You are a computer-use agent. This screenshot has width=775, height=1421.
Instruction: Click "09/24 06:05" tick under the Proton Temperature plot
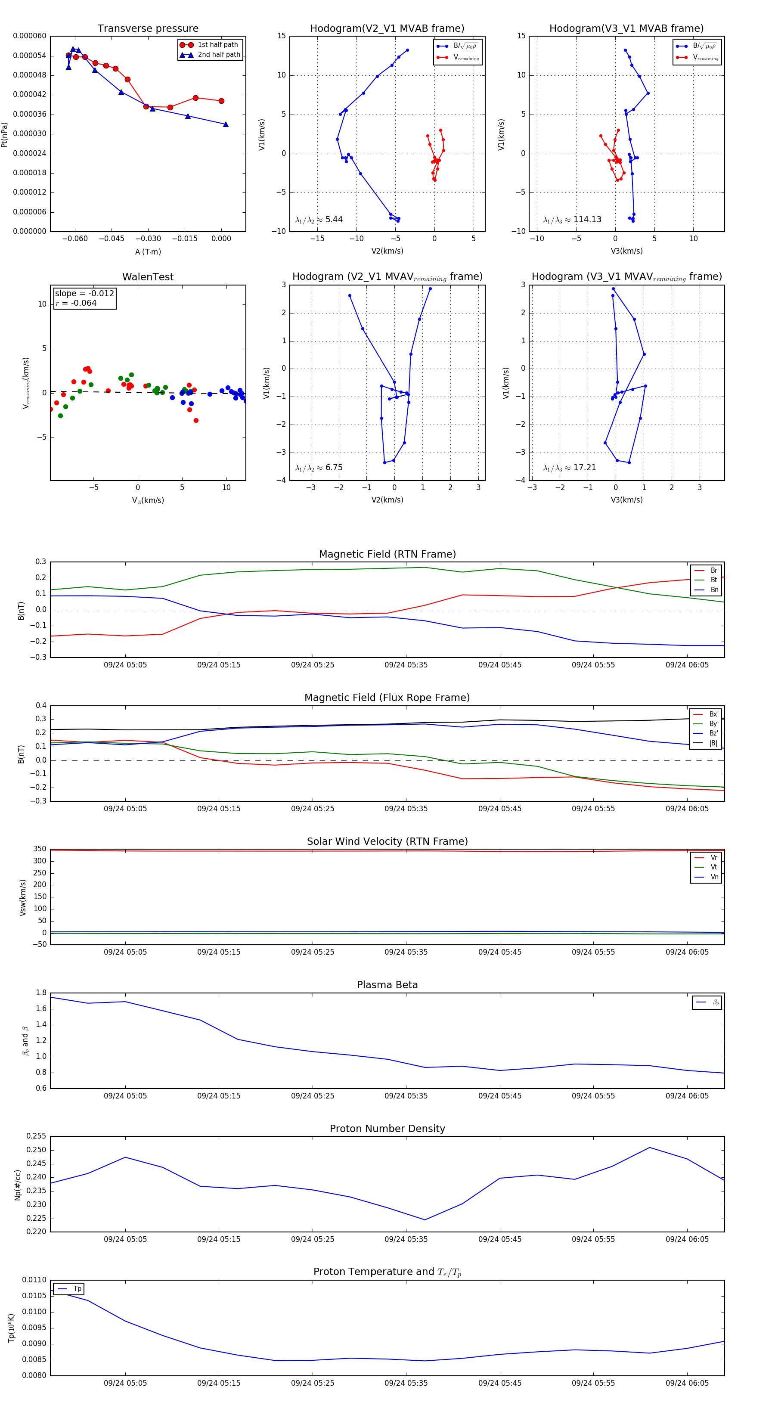tap(687, 1383)
